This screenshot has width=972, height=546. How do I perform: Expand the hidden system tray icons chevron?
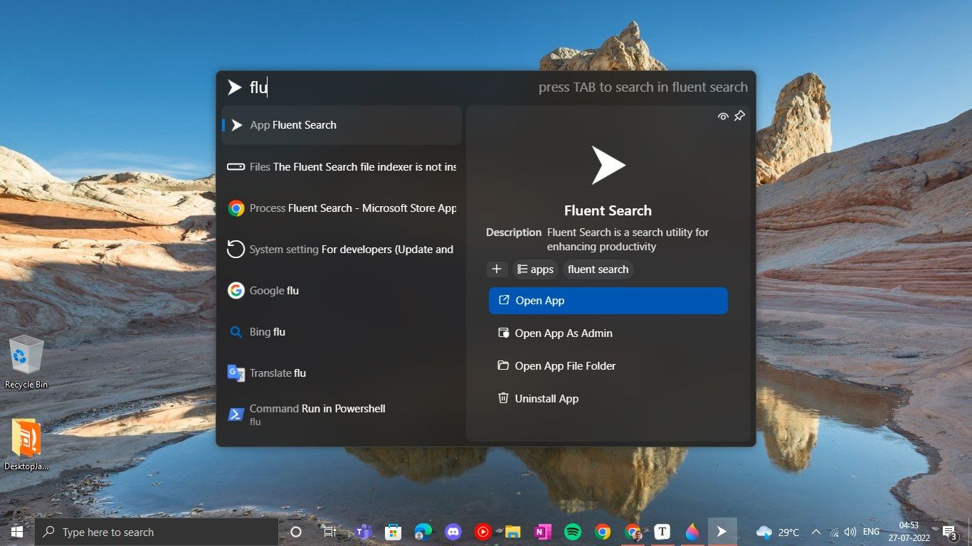pyautogui.click(x=816, y=532)
